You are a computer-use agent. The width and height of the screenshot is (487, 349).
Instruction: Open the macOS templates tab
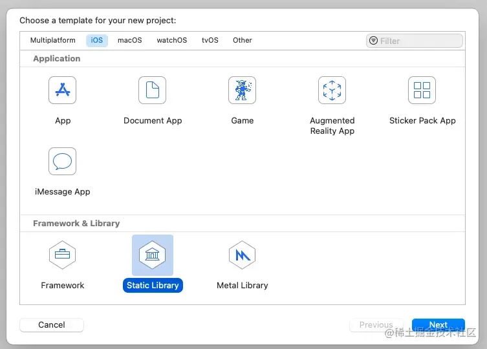130,40
